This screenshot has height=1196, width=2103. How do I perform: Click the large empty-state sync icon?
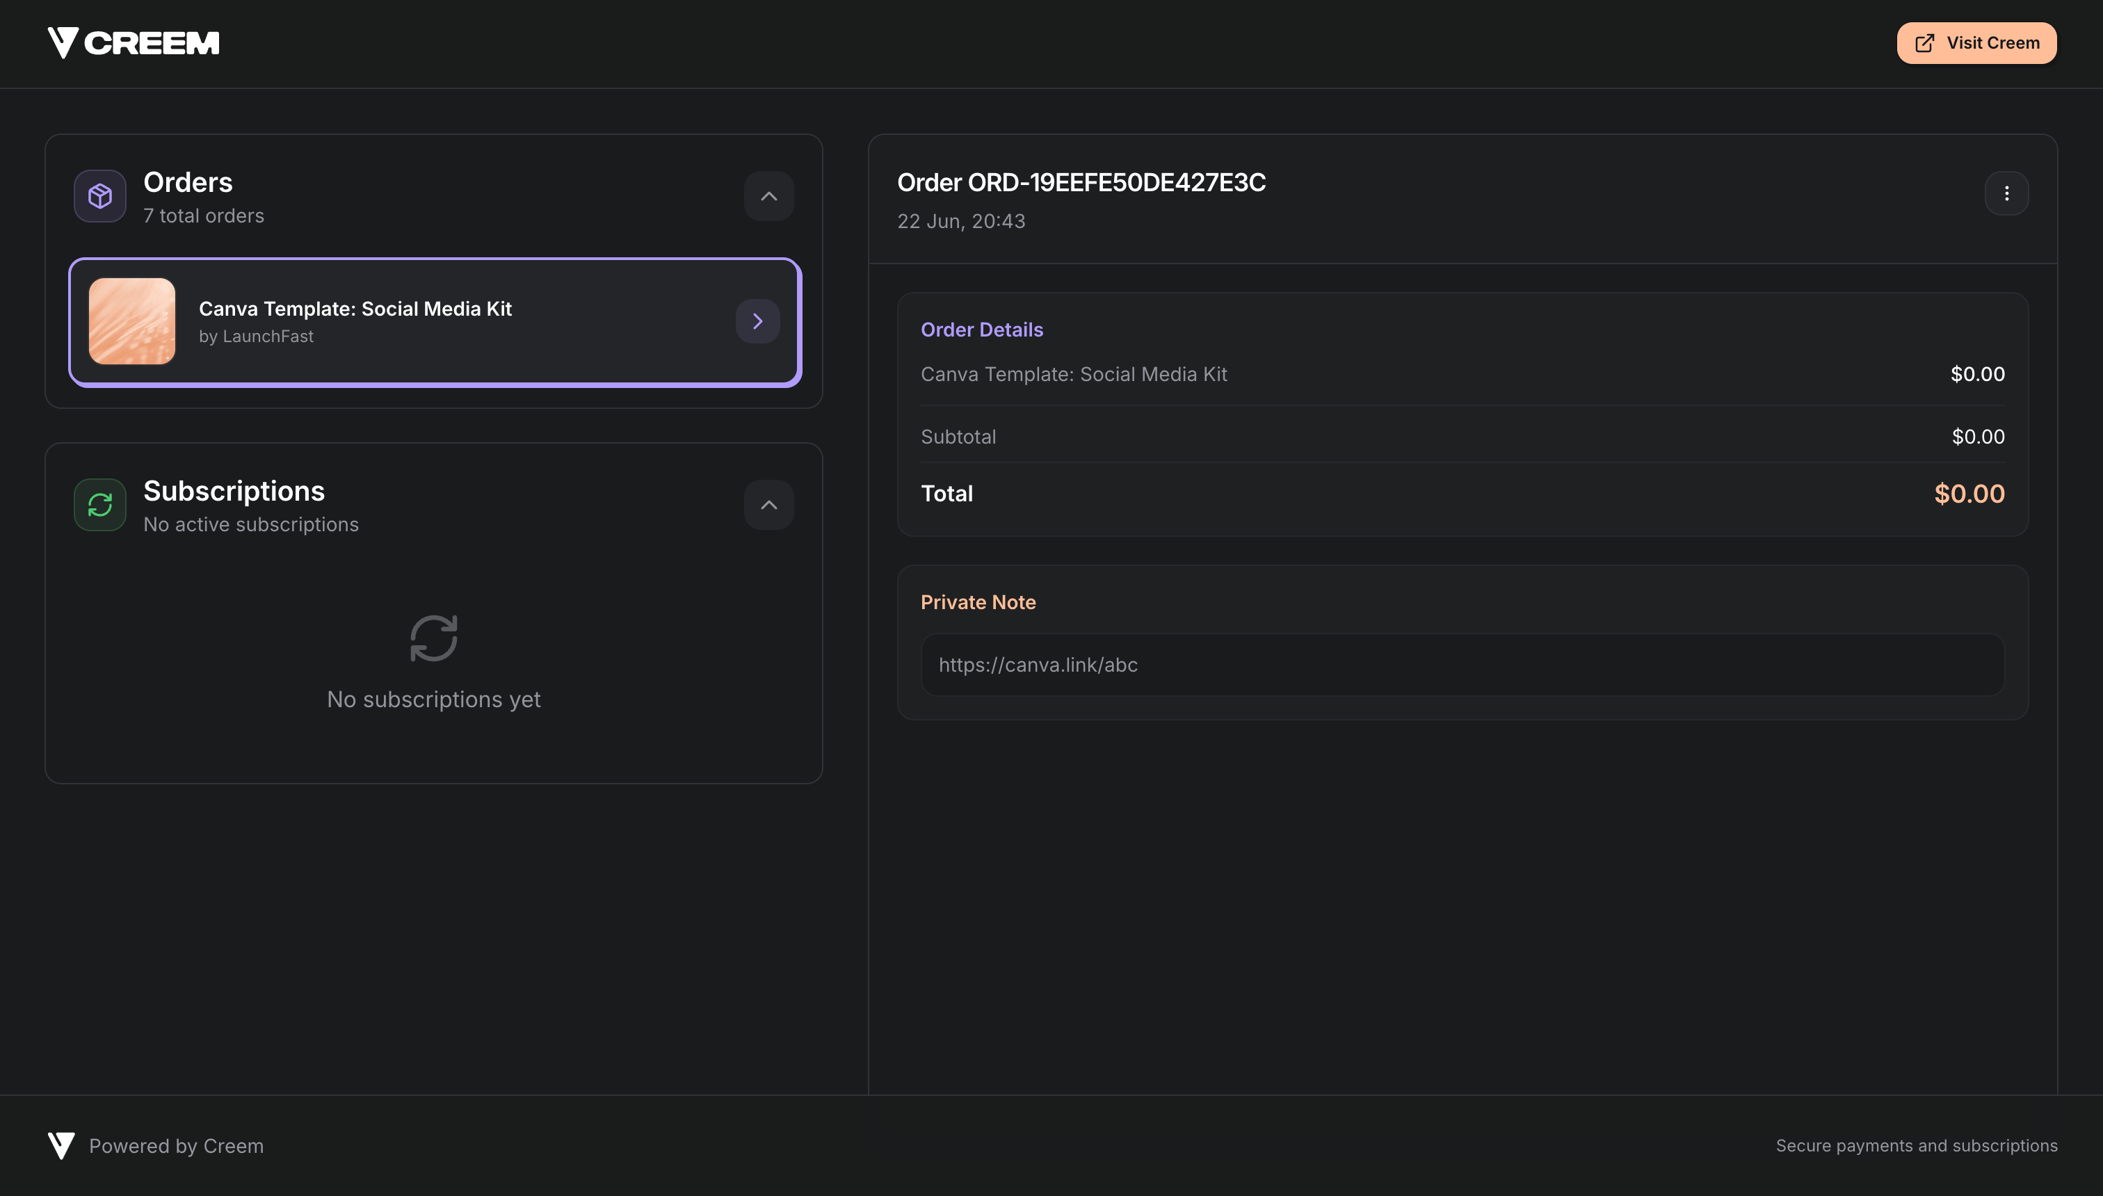pos(434,638)
